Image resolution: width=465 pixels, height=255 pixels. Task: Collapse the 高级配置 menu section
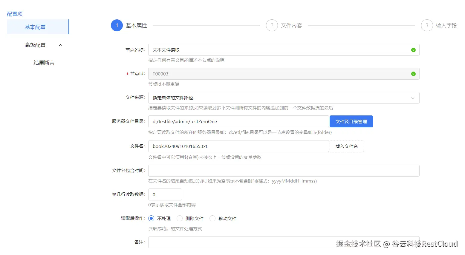tap(38, 45)
